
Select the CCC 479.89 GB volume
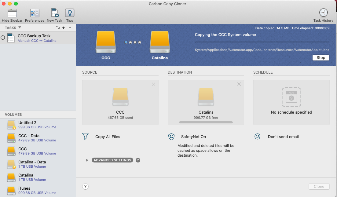tap(38, 151)
